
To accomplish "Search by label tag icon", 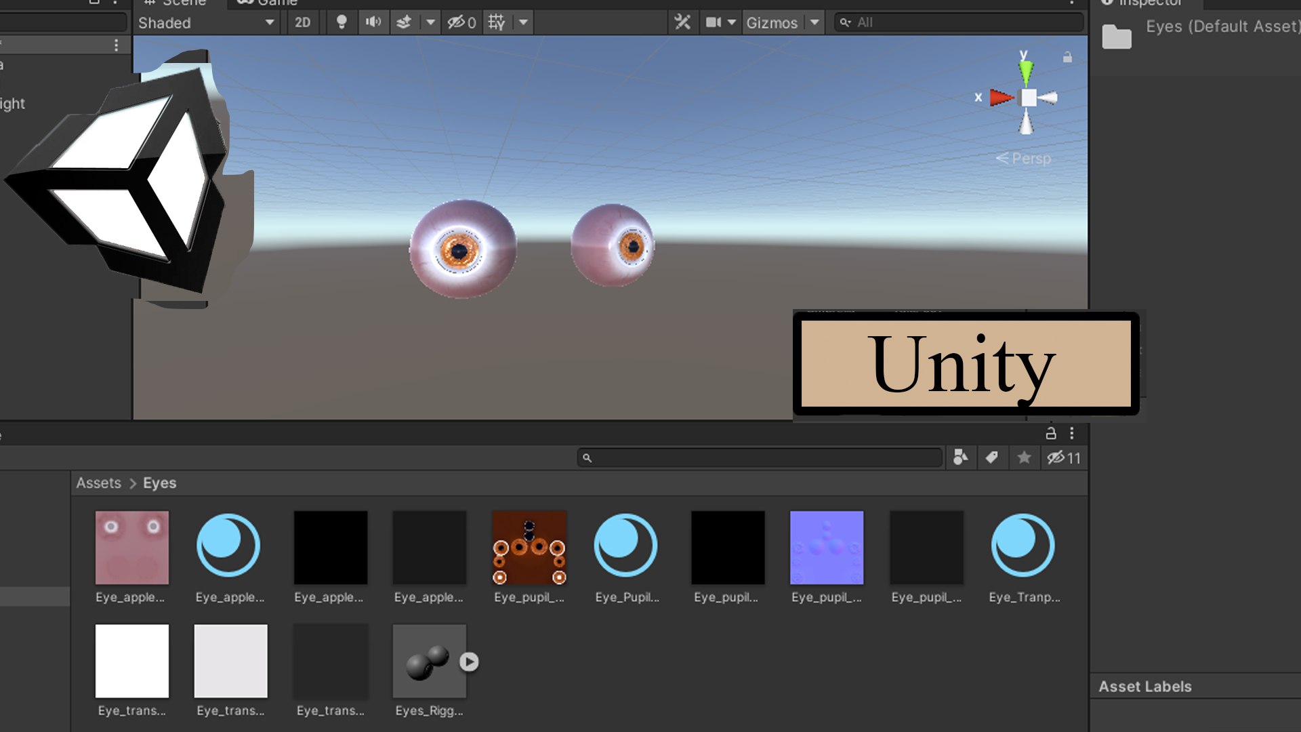I will (x=992, y=457).
